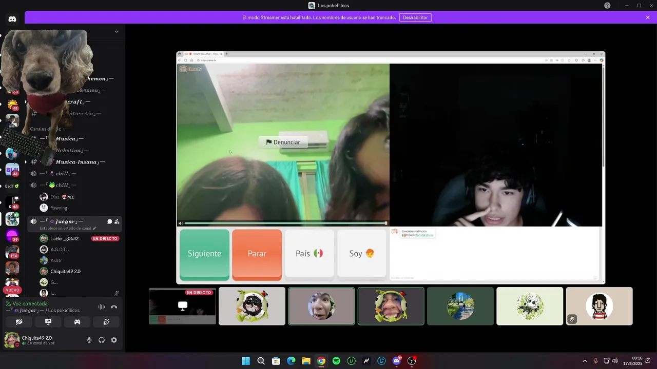Toggle camera on in voice panel
Image resolution: width=657 pixels, height=369 pixels.
click(x=19, y=322)
